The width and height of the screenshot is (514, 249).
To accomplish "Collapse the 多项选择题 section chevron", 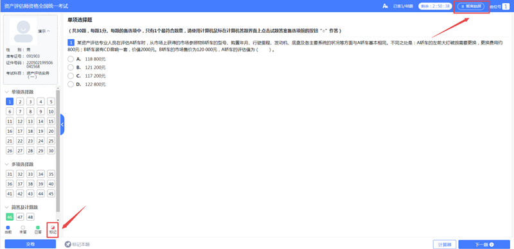I will 7,164.
